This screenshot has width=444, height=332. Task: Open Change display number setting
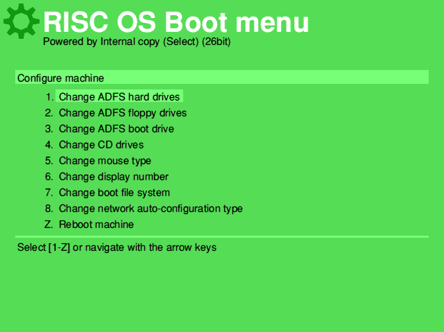point(113,177)
